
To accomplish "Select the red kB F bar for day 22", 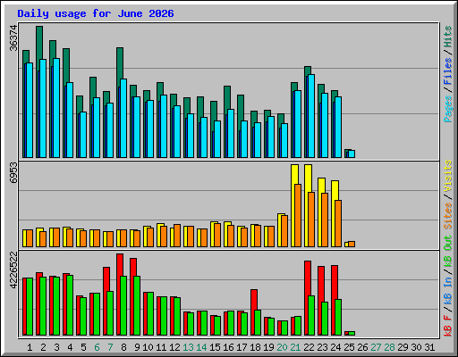I will pos(308,278).
